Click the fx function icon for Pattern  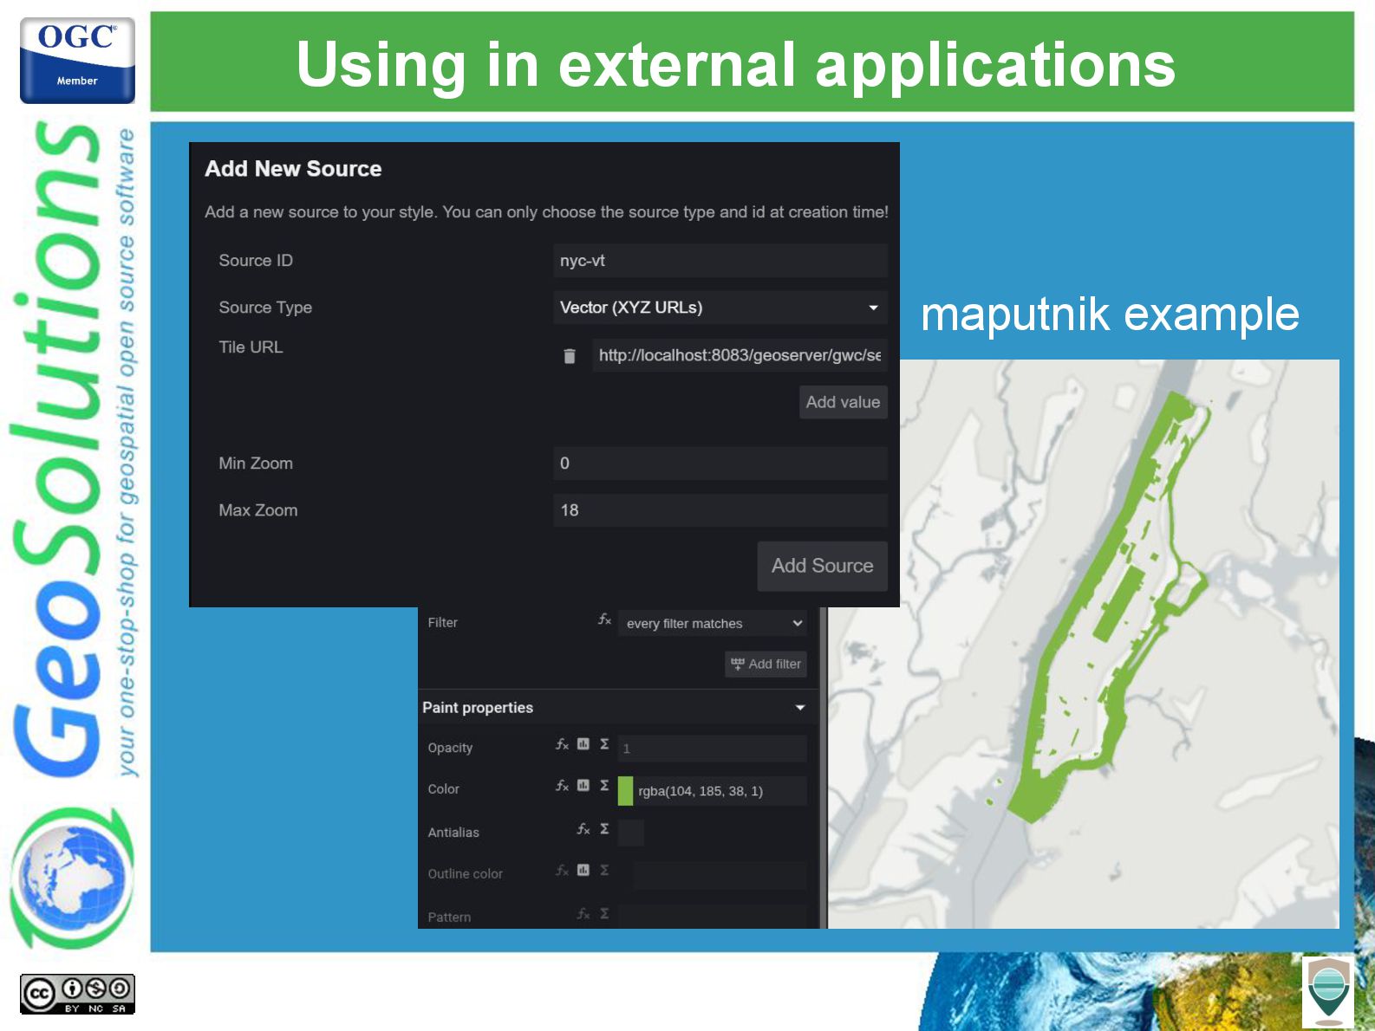point(583,914)
